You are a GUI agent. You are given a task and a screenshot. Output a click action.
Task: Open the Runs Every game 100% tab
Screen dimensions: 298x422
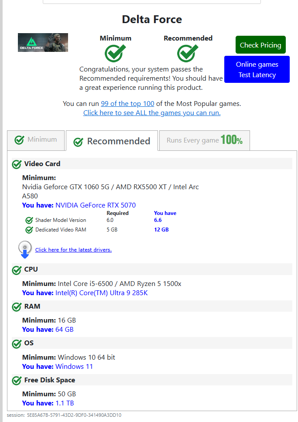pos(205,140)
